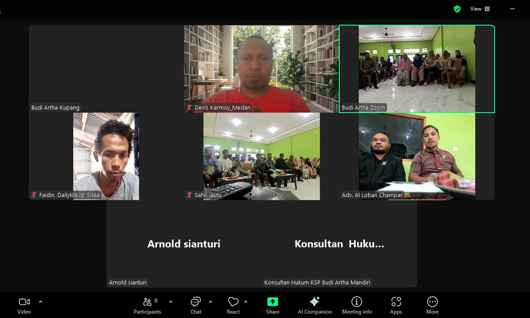Screen dimensions: 530x318
Task: Expand the Participants options arrow
Action: click(171, 302)
